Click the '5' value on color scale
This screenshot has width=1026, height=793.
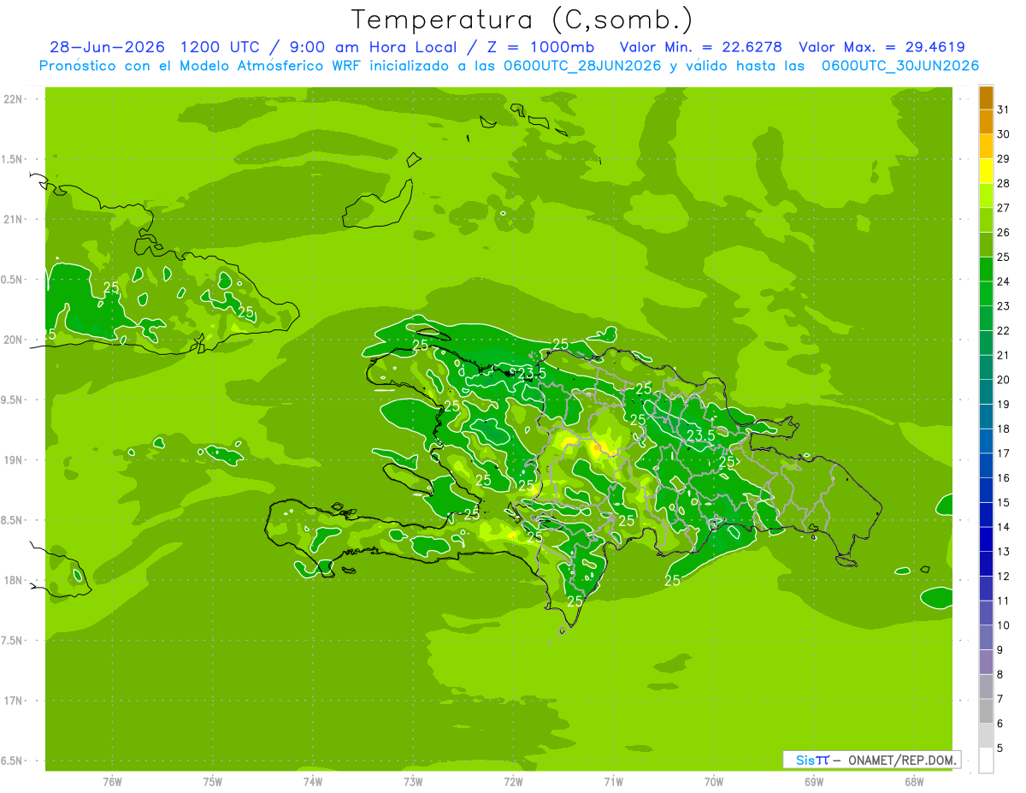click(x=1001, y=749)
